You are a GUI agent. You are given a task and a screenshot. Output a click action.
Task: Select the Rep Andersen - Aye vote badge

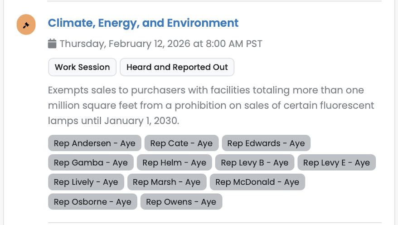pos(95,143)
